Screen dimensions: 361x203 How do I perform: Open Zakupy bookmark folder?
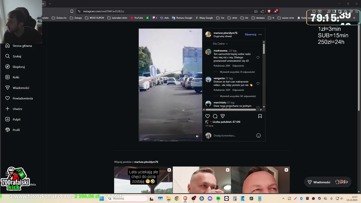[76, 18]
